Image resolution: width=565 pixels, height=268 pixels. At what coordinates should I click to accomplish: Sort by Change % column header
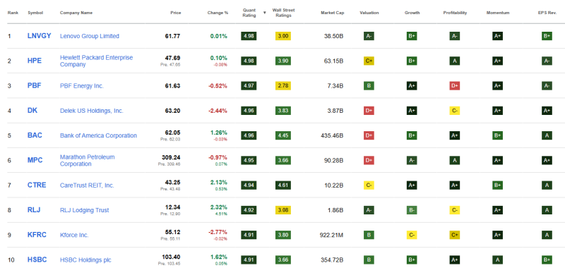(x=218, y=13)
